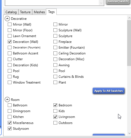Tick the Ceiling Decoration checkbox
The width and height of the screenshot is (131, 138).
click(x=55, y=53)
